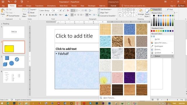187x105 pixels.
Task: Expand the Section dropdown
Action: (32, 16)
